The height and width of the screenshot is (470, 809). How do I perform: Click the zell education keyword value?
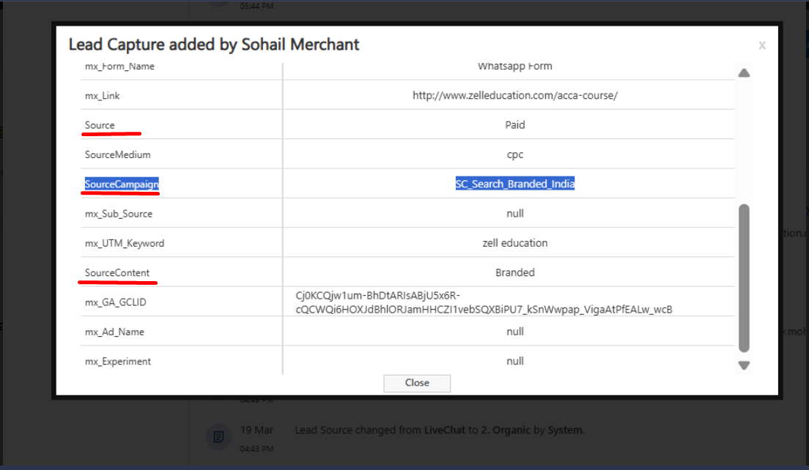(514, 243)
